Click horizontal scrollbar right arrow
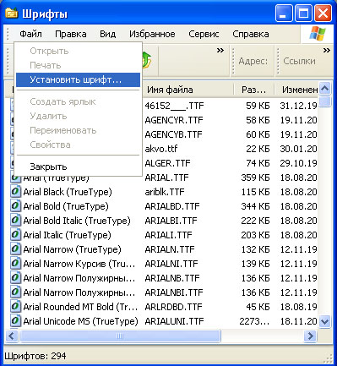Screen dimensions: 337x366 click(310, 336)
